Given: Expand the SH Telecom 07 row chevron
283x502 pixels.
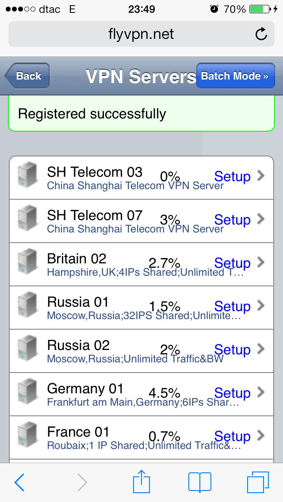Looking at the screenshot, I should tap(261, 219).
